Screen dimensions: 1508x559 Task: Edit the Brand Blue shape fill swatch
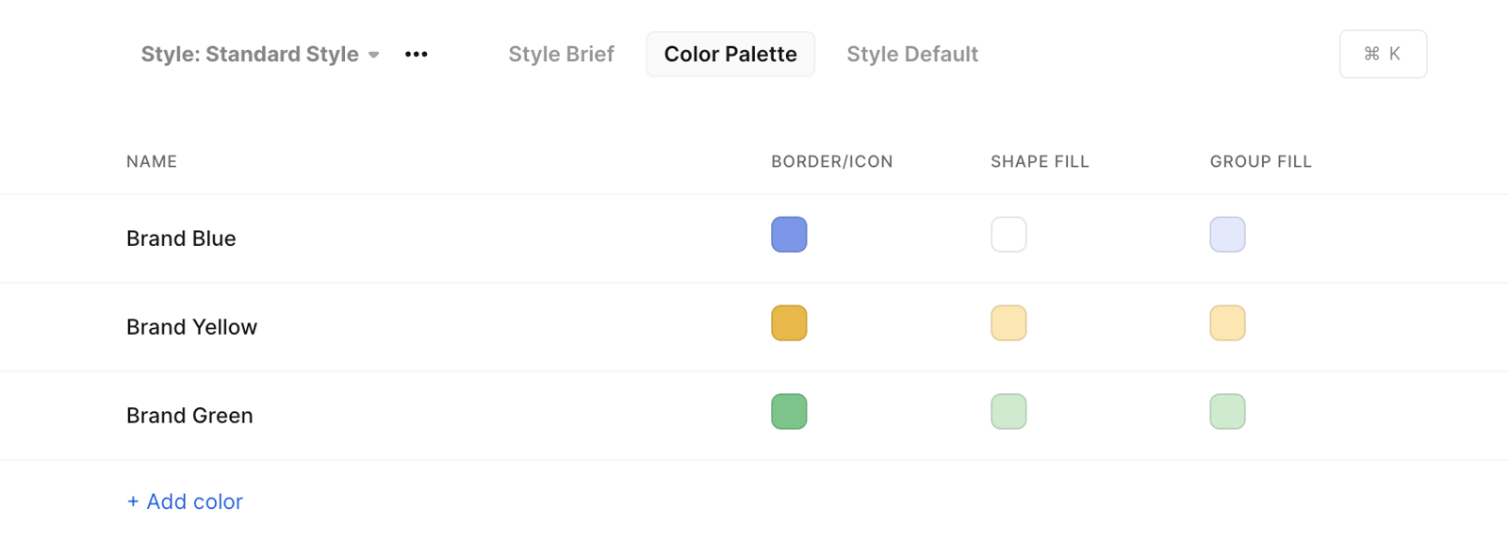(x=1008, y=235)
